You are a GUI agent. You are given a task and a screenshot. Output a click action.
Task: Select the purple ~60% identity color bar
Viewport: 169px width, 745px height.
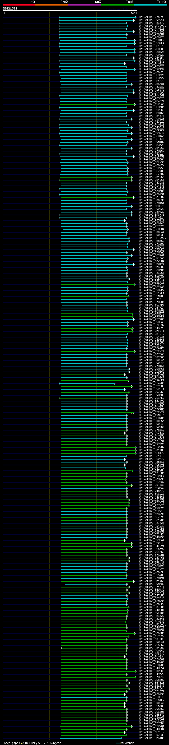(84, 5)
